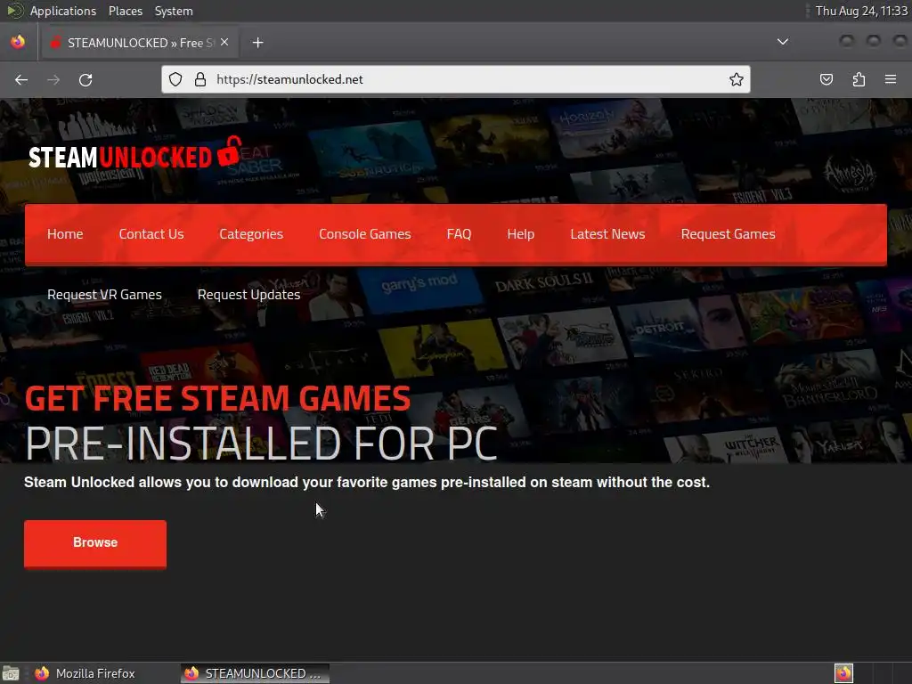Open the FAQ page
This screenshot has height=684, width=912.
459,234
